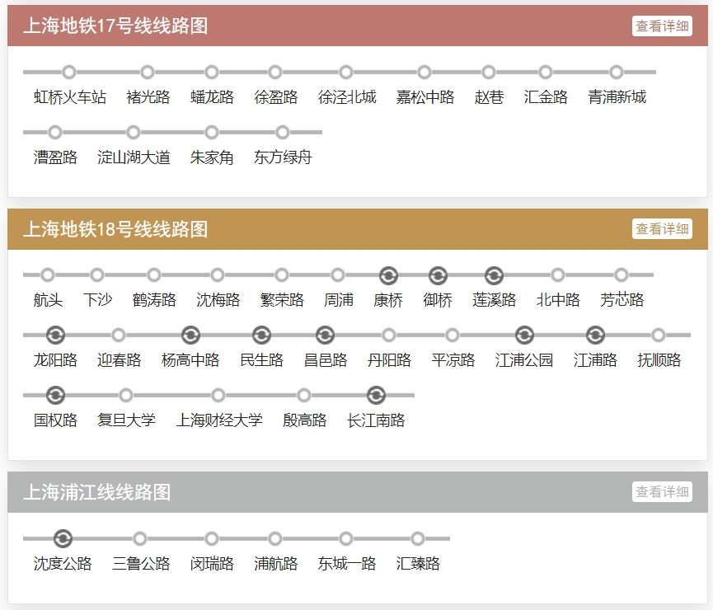Click the 江浦公园 transfer station marker
713x610 pixels.
tap(524, 335)
